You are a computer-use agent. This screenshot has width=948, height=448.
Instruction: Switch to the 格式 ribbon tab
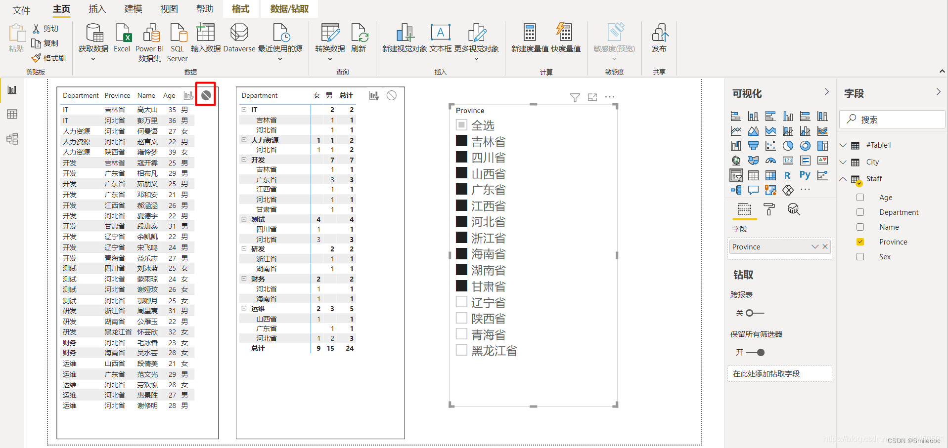pyautogui.click(x=240, y=9)
